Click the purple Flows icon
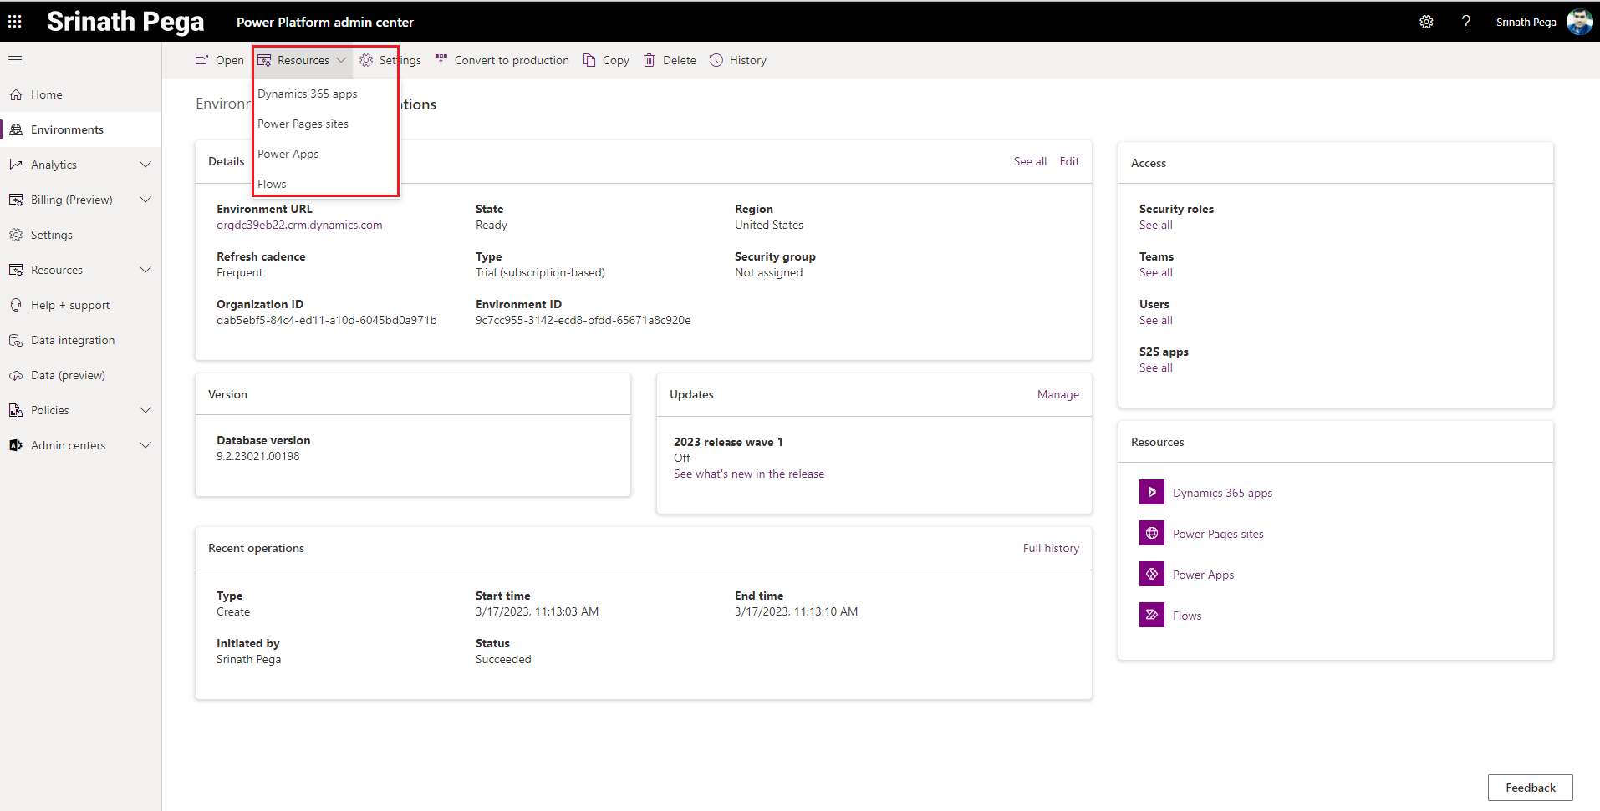The height and width of the screenshot is (811, 1600). click(x=1151, y=616)
